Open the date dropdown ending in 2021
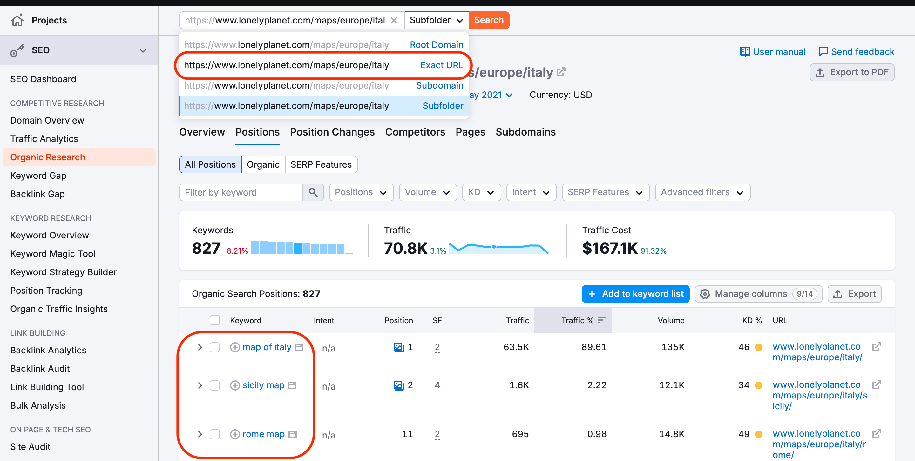Viewport: 915px width, 461px height. tap(491, 95)
